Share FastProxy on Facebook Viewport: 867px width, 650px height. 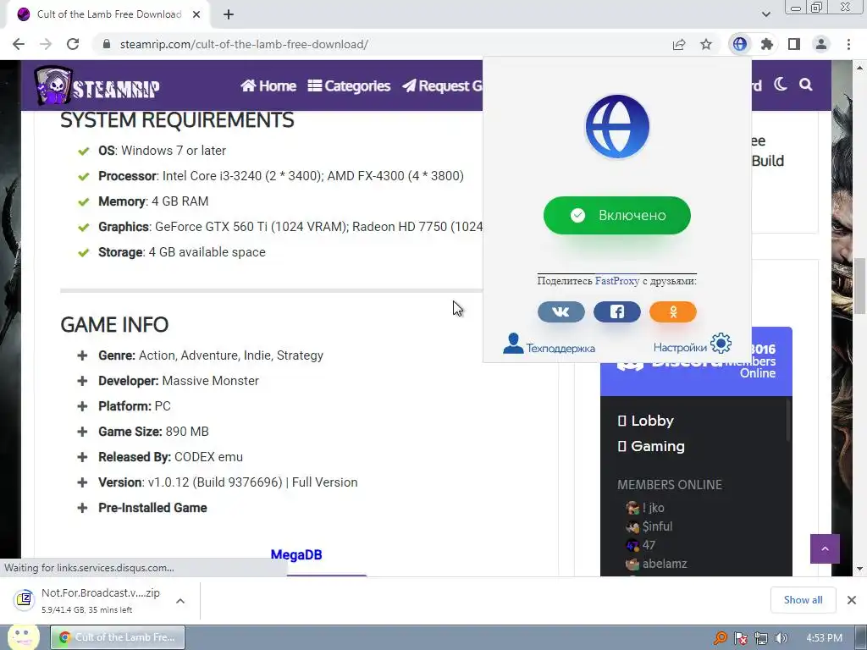(x=617, y=311)
